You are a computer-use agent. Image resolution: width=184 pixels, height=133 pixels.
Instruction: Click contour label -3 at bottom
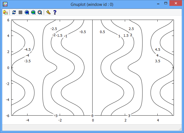coord(56,116)
